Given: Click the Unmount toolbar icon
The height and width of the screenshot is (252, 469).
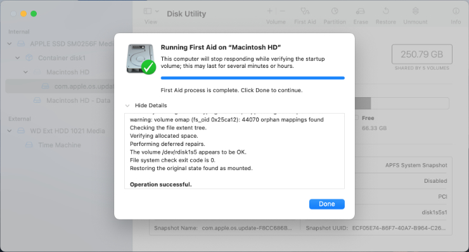Looking at the screenshot, I should pyautogui.click(x=415, y=11).
